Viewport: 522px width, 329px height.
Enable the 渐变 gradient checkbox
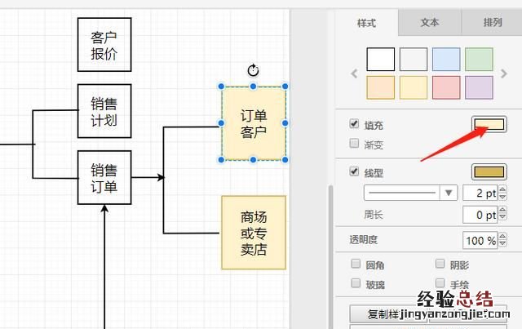[x=354, y=144]
